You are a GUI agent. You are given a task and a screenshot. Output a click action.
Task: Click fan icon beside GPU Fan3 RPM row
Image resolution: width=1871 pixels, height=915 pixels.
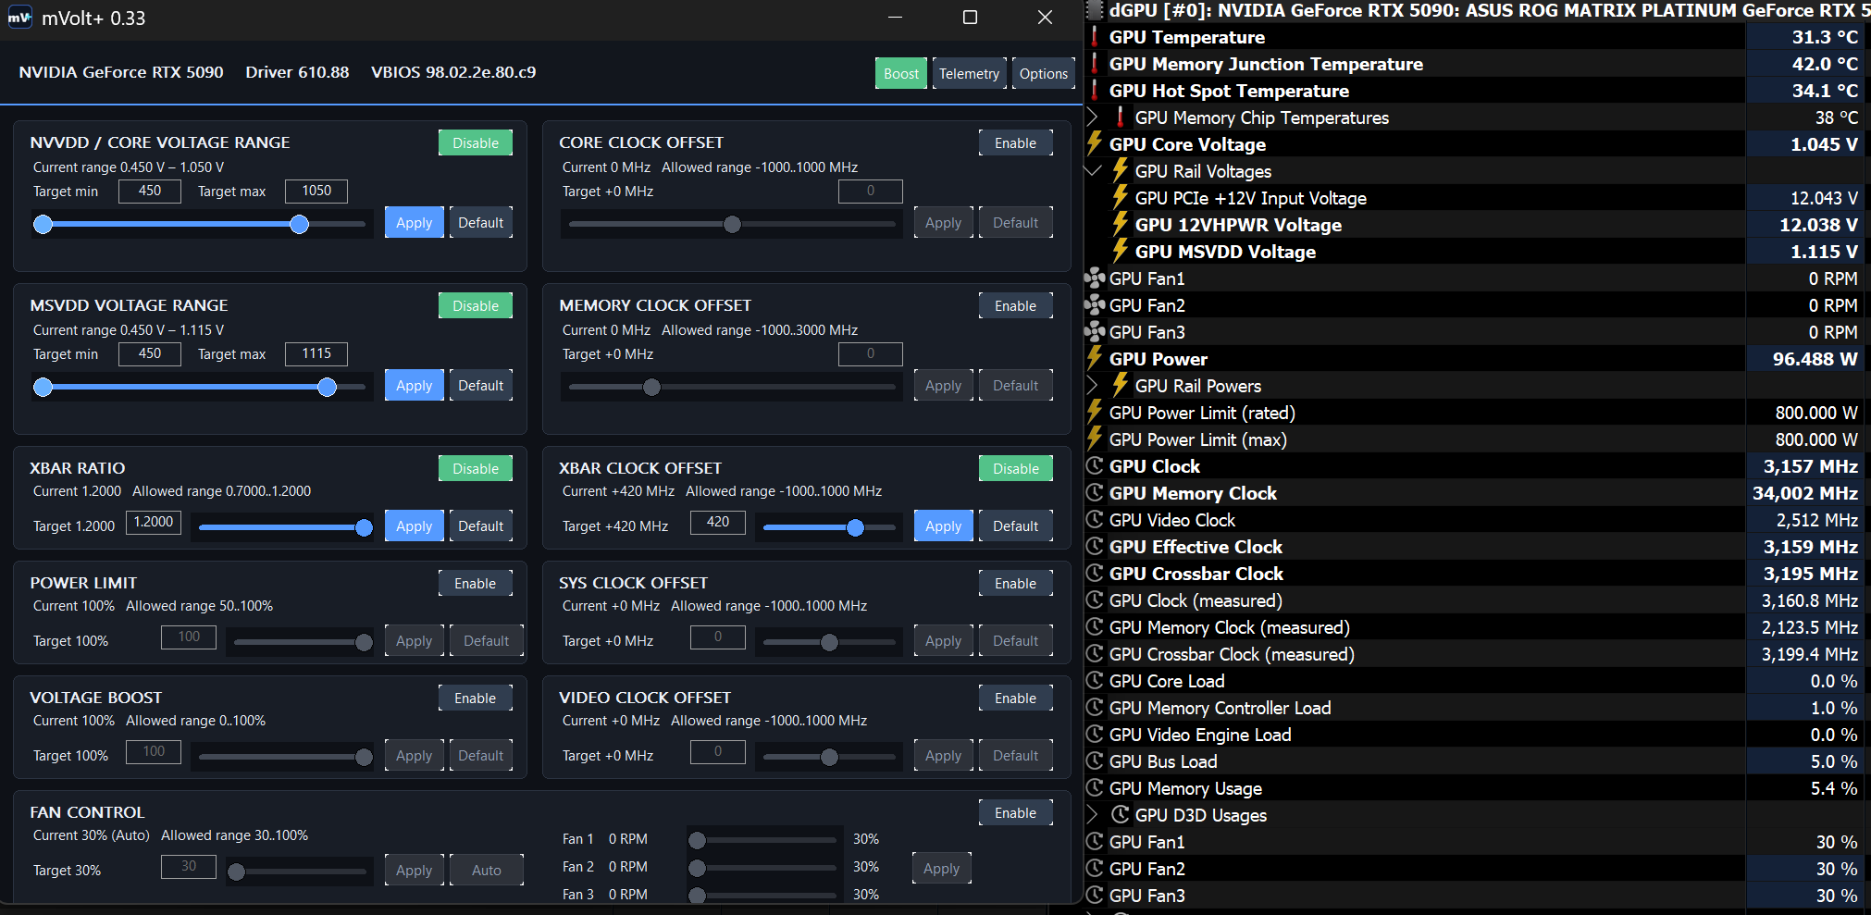(1095, 332)
